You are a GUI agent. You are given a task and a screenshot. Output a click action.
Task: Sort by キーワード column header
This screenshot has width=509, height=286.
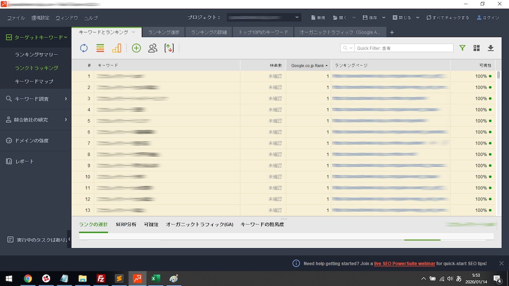click(x=167, y=65)
